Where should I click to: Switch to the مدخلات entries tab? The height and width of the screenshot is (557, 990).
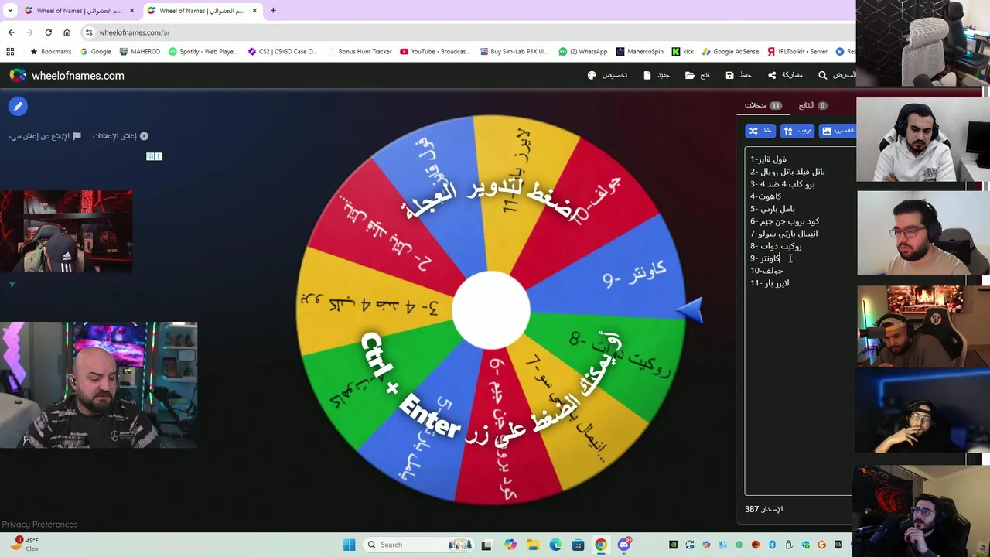(763, 105)
